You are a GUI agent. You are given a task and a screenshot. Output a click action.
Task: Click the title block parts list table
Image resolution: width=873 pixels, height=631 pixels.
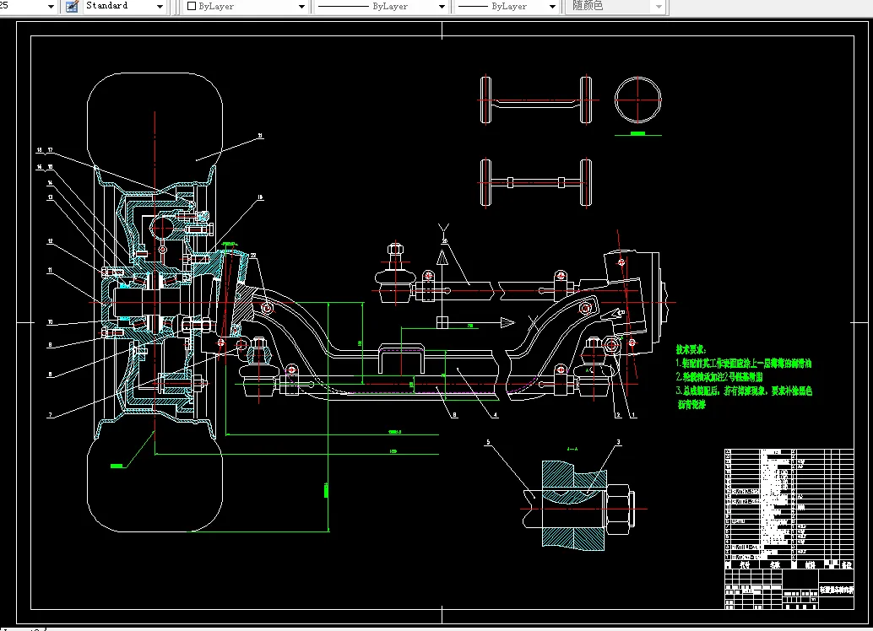click(789, 529)
